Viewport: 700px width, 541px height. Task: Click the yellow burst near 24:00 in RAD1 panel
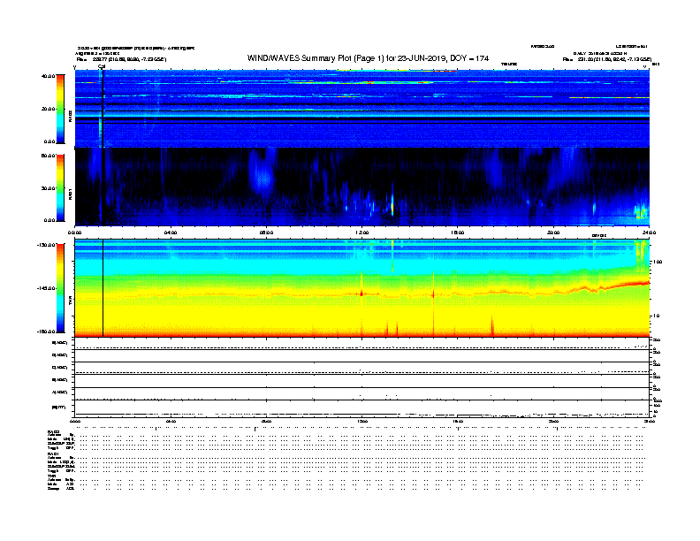point(641,212)
